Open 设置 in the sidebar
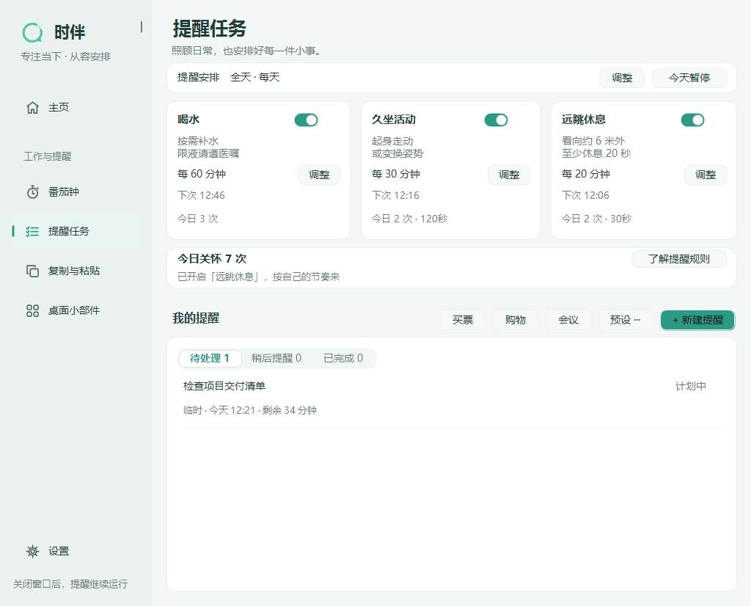The height and width of the screenshot is (606, 751). click(x=76, y=552)
